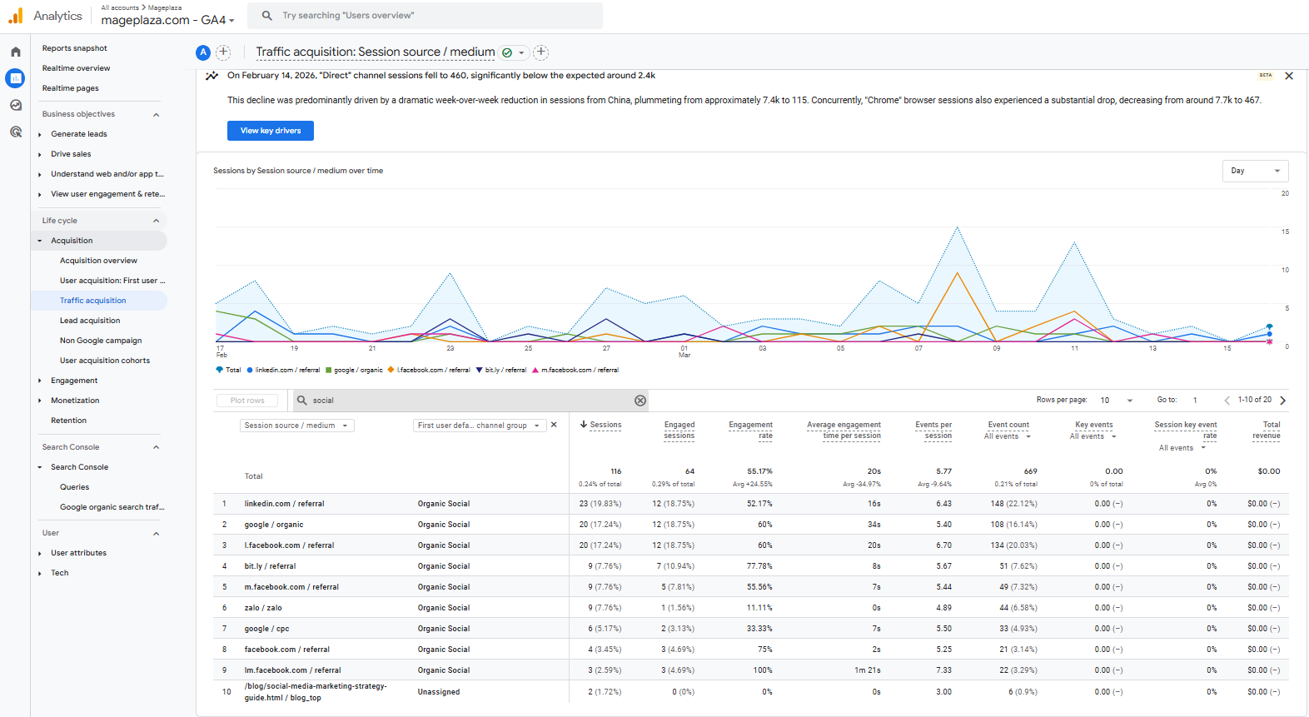The image size is (1309, 717).
Task: Open the Rows per page dropdown
Action: tap(1116, 401)
